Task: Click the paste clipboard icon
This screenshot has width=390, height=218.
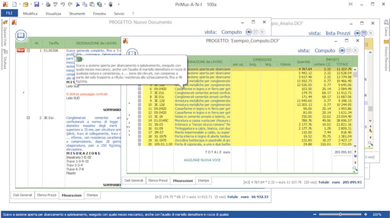Action: (92, 4)
